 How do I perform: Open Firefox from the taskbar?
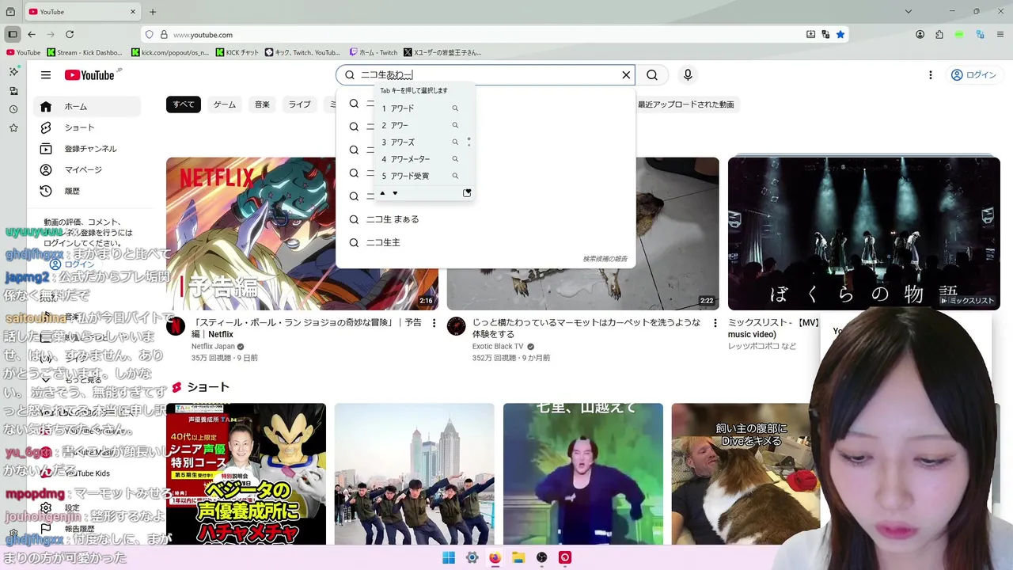click(x=495, y=557)
